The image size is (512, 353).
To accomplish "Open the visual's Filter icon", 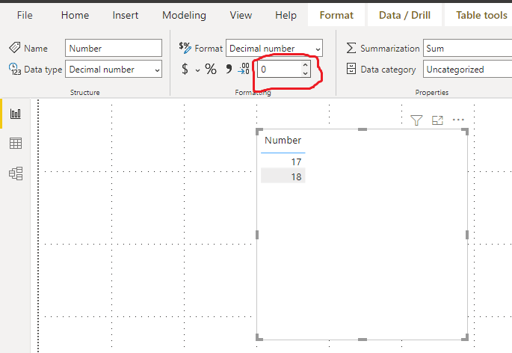I will coord(416,120).
